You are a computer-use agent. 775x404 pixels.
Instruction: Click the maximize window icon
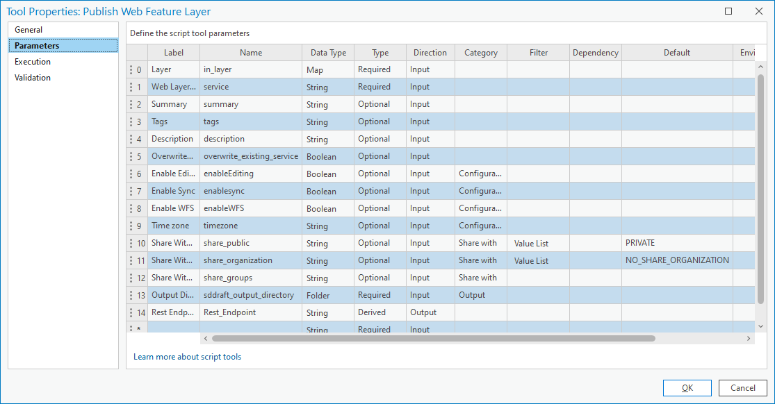click(x=728, y=11)
